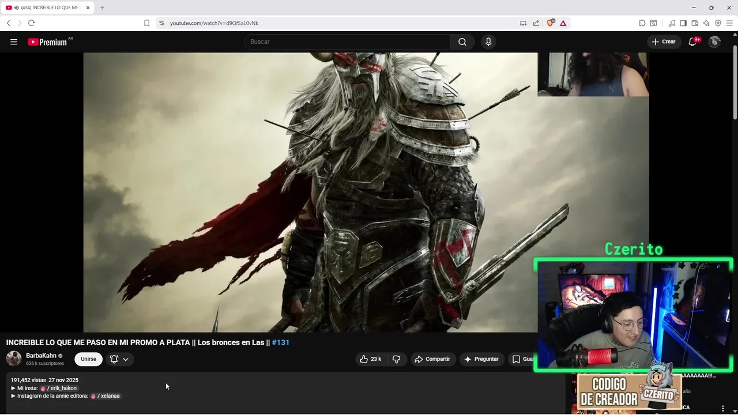Open a new tab with the plus button
The width and height of the screenshot is (738, 415).
click(102, 7)
